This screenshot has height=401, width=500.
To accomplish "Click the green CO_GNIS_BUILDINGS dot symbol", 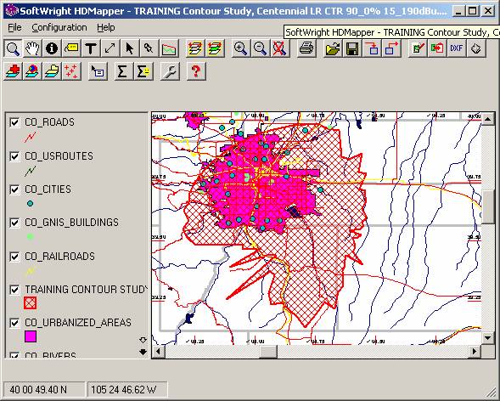I will pyautogui.click(x=31, y=237).
